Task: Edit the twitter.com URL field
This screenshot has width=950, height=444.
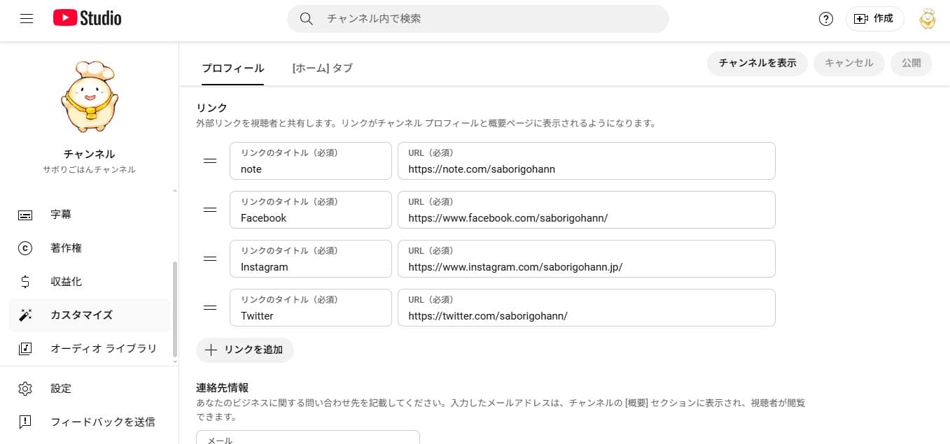Action: [x=587, y=308]
